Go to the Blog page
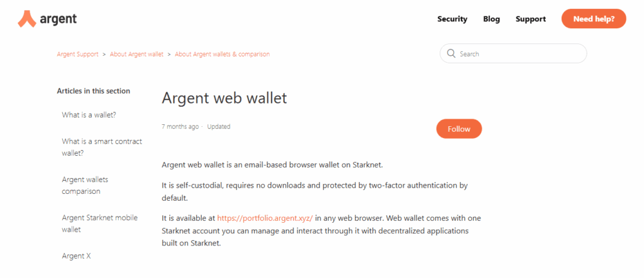644x278 pixels. pyautogui.click(x=491, y=19)
